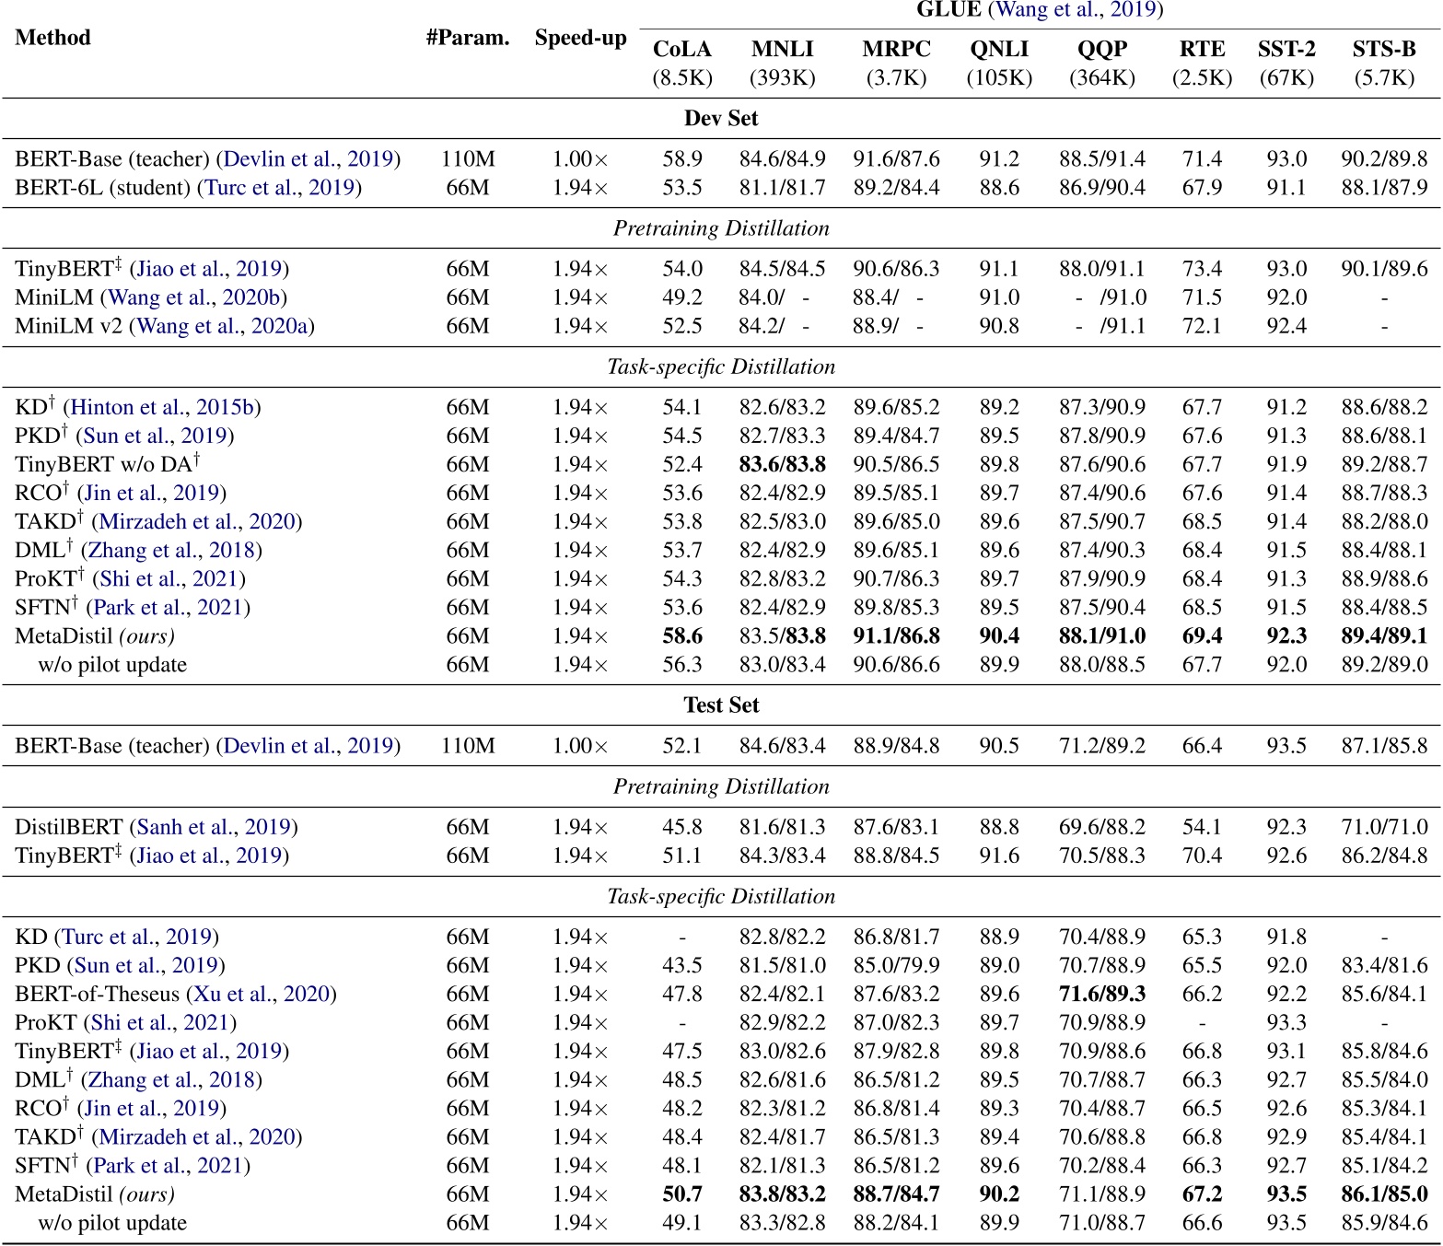The image size is (1443, 1246).
Task: Open Turc et al. citation in test KD row
Action: (137, 937)
